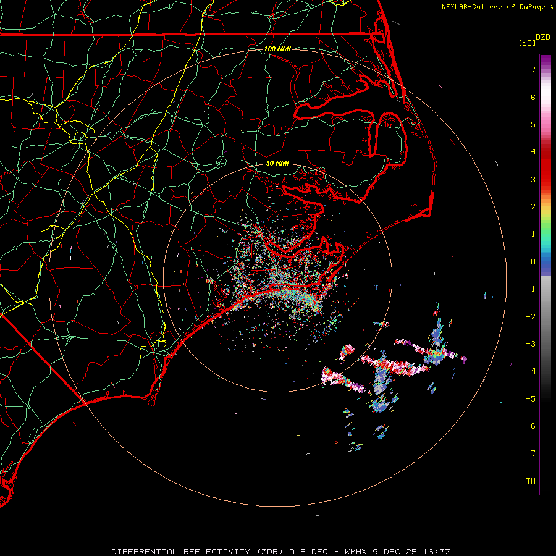556x556 pixels.
Task: Click the 7 value on the color scale
Action: 533,69
